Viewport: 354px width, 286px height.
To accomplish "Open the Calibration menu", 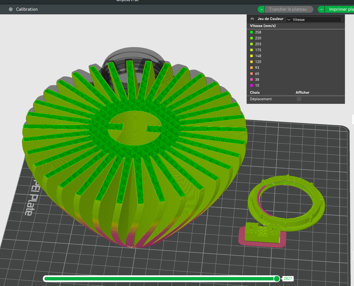I will [x=27, y=9].
